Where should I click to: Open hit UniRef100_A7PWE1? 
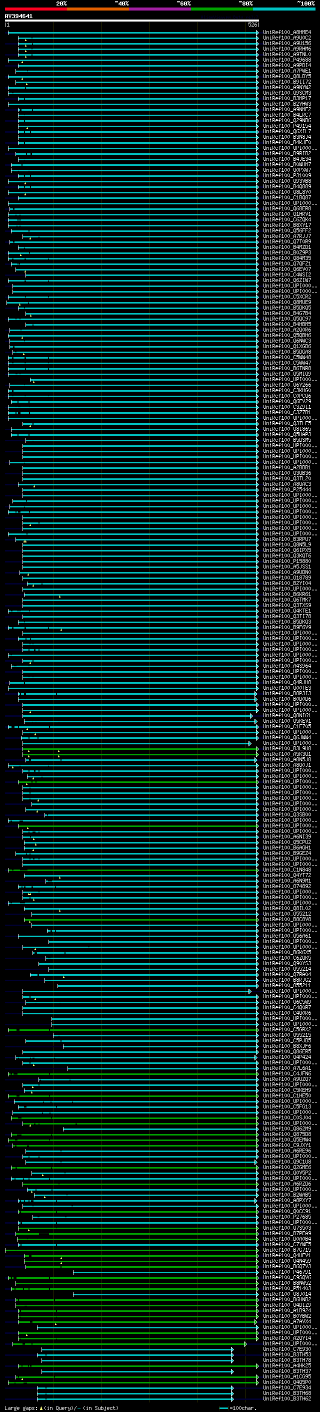(x=286, y=71)
